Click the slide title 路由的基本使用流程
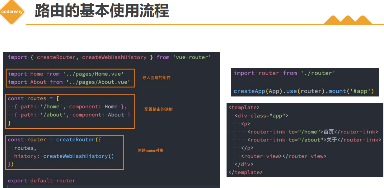This screenshot has height=188, width=384. tap(102, 11)
